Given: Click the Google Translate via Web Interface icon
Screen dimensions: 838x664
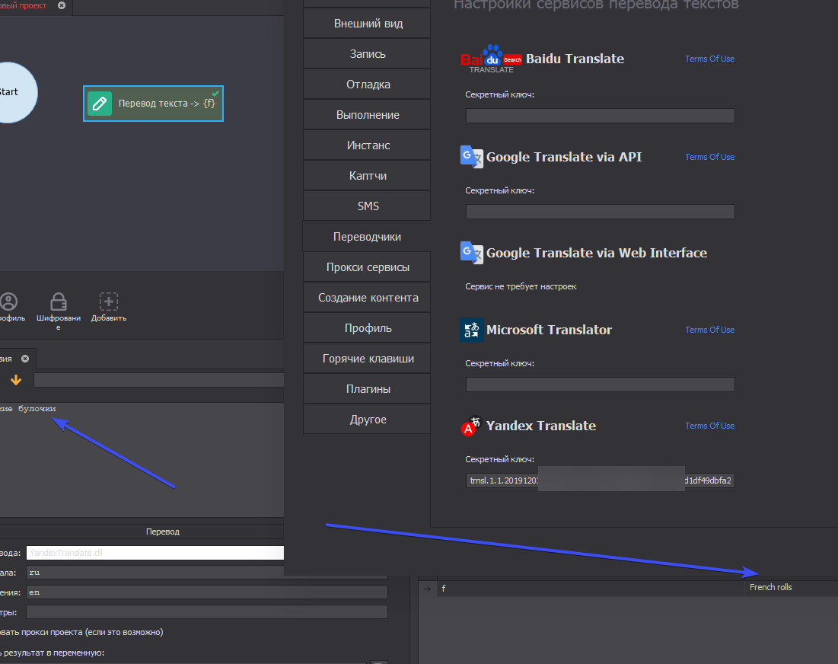Looking at the screenshot, I should click(471, 253).
